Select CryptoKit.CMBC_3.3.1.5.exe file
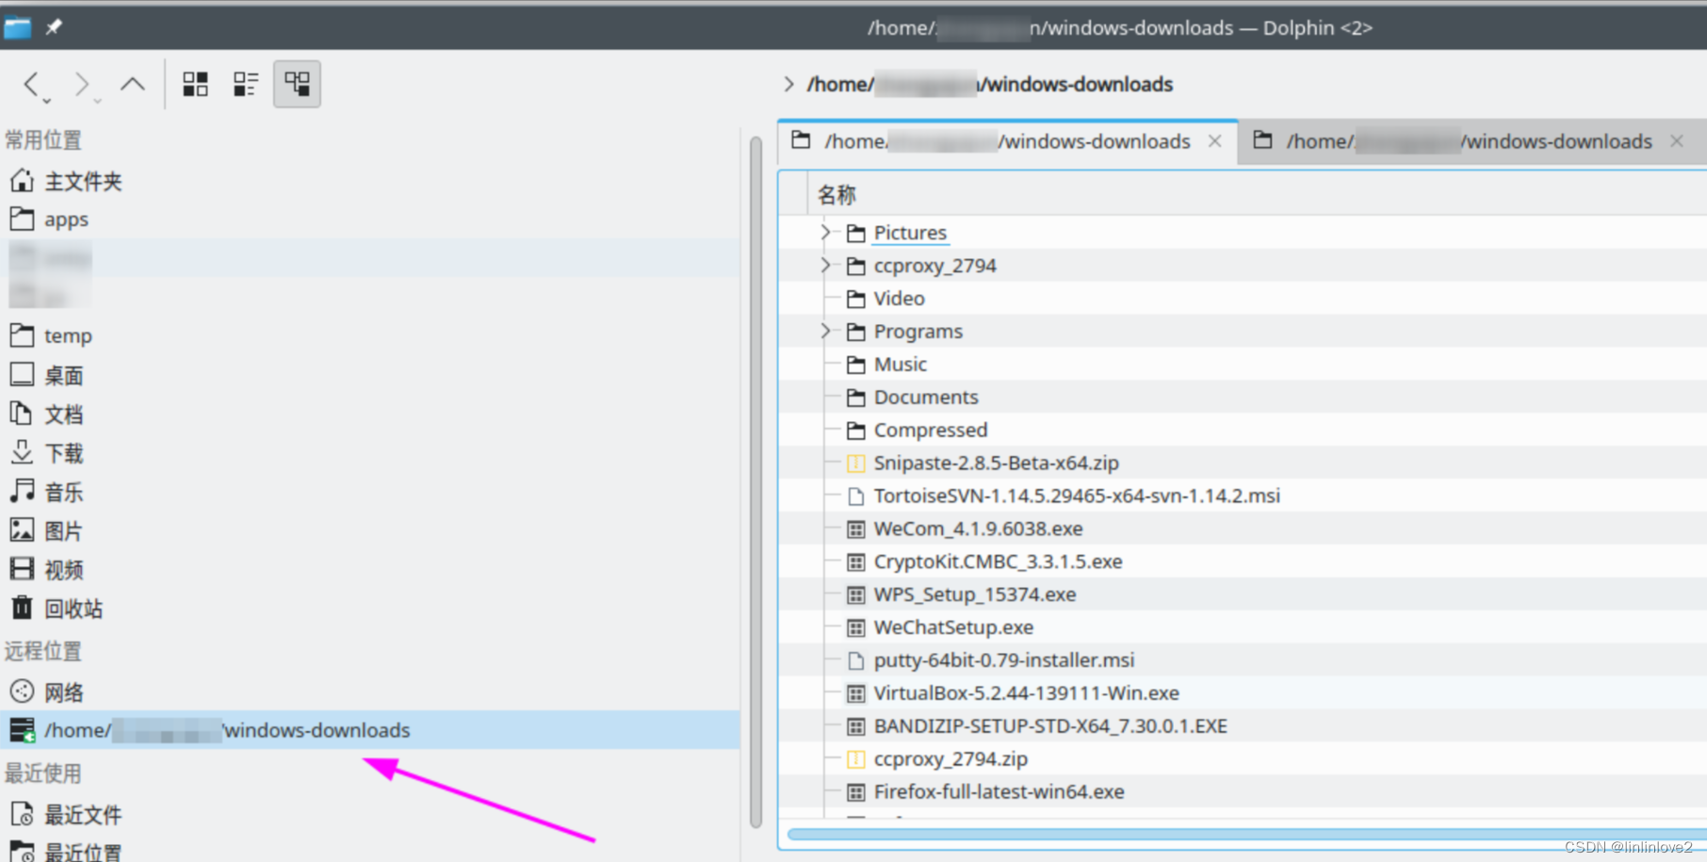The width and height of the screenshot is (1707, 862). [x=998, y=561]
